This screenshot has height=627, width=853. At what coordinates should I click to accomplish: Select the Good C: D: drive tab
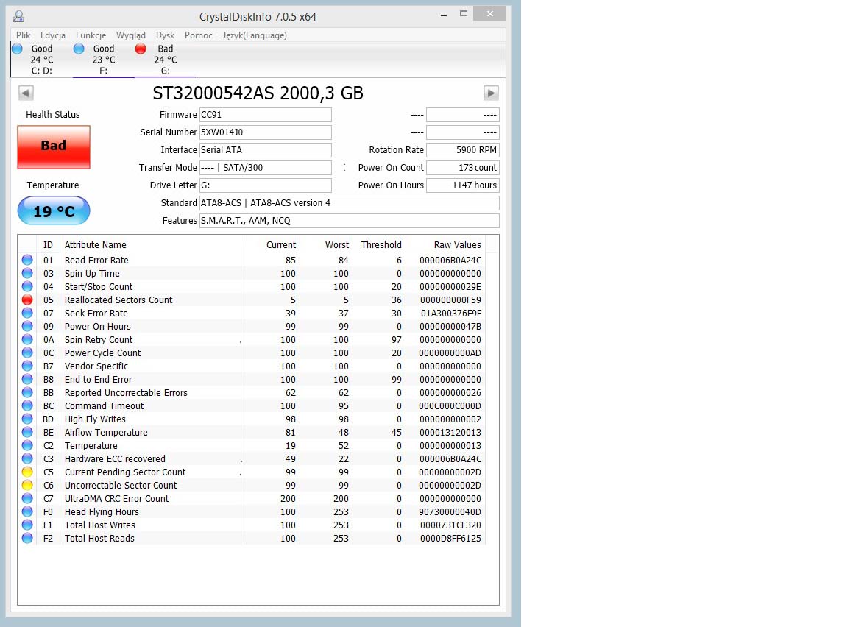coord(41,60)
